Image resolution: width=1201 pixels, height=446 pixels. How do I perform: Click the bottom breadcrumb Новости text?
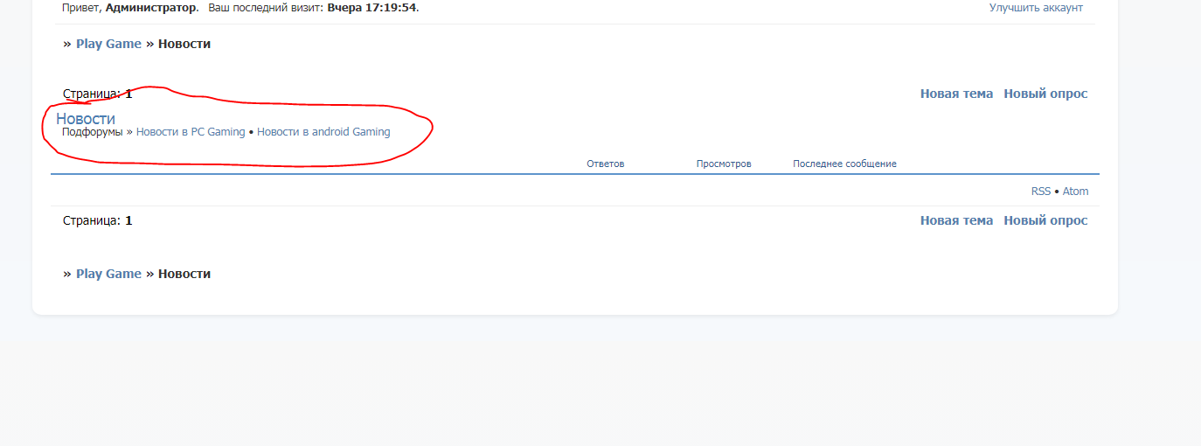click(x=184, y=274)
